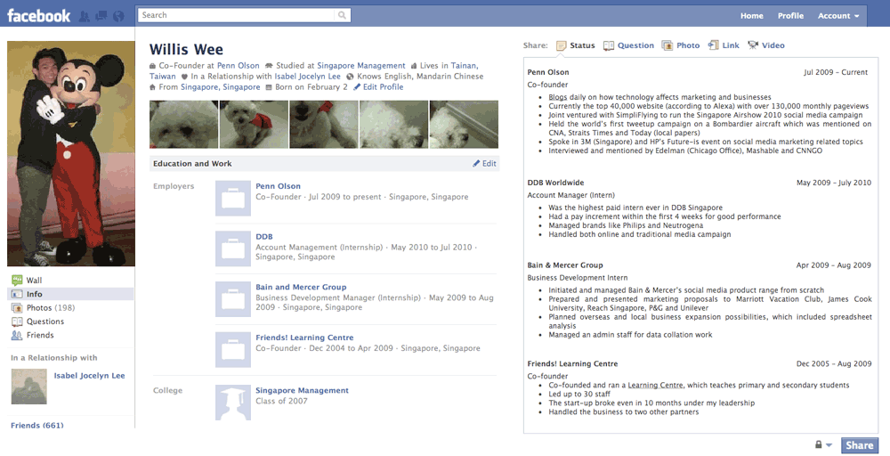Open Photos (198) in sidebar
The width and height of the screenshot is (890, 456).
(51, 308)
